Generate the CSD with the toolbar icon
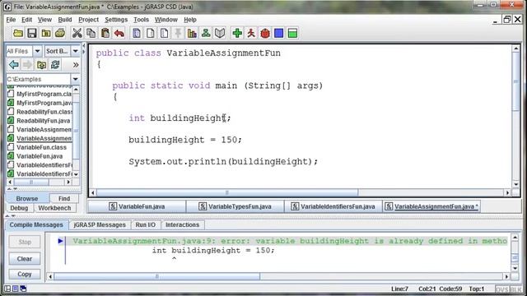The image size is (527, 296). [x=137, y=33]
